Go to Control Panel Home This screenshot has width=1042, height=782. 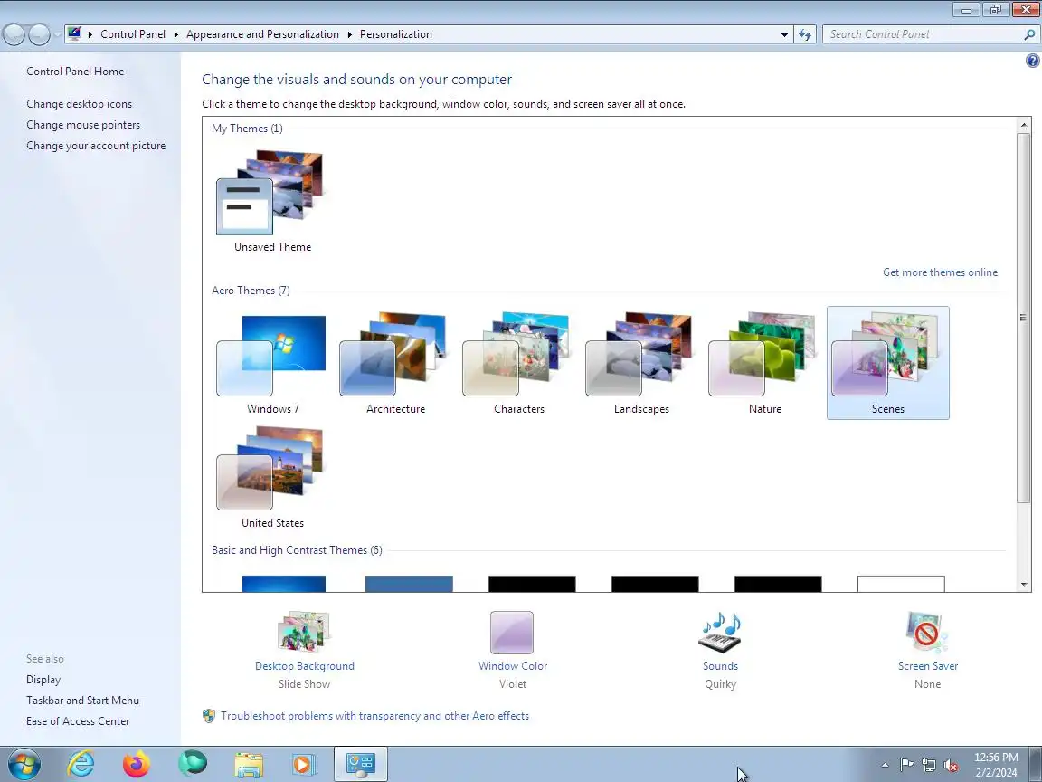tap(75, 72)
